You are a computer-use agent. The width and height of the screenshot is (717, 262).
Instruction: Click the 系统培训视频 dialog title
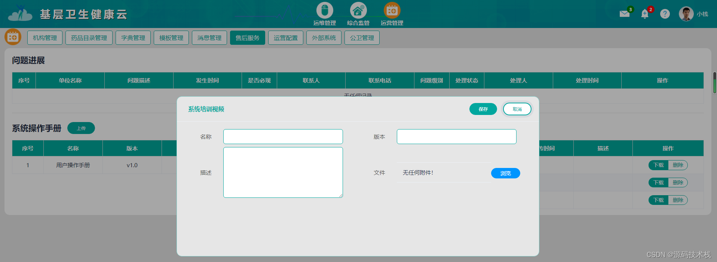click(206, 109)
